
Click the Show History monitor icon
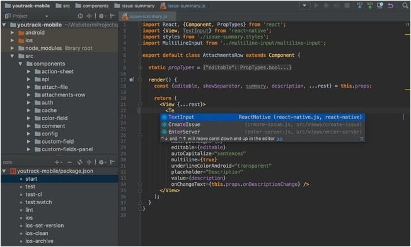click(x=380, y=6)
